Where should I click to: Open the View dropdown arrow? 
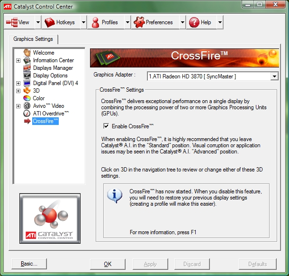pyautogui.click(x=38, y=22)
